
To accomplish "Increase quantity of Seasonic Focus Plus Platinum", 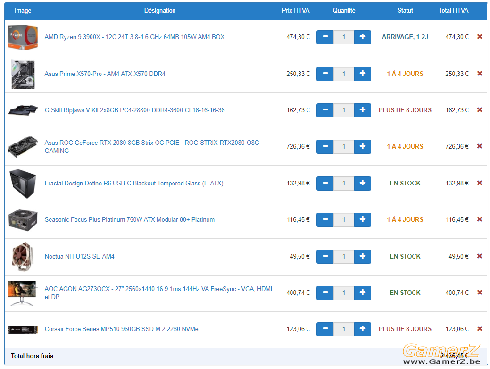I will 363,219.
